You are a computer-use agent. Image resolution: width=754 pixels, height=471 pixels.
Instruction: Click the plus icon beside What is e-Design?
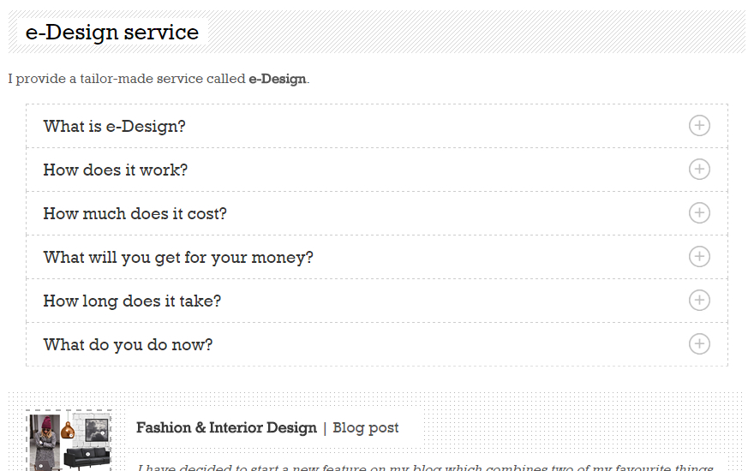tap(699, 126)
